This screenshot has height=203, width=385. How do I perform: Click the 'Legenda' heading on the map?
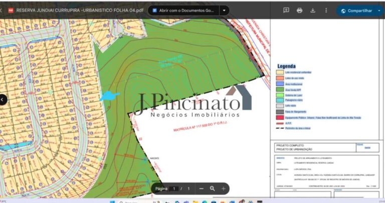tap(286, 66)
